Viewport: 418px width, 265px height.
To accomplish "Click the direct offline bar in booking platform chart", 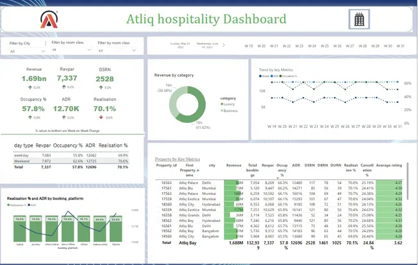I will coord(68,229).
